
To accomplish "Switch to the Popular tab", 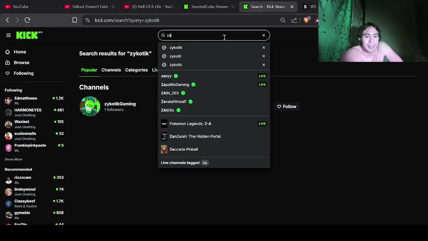I will click(89, 70).
